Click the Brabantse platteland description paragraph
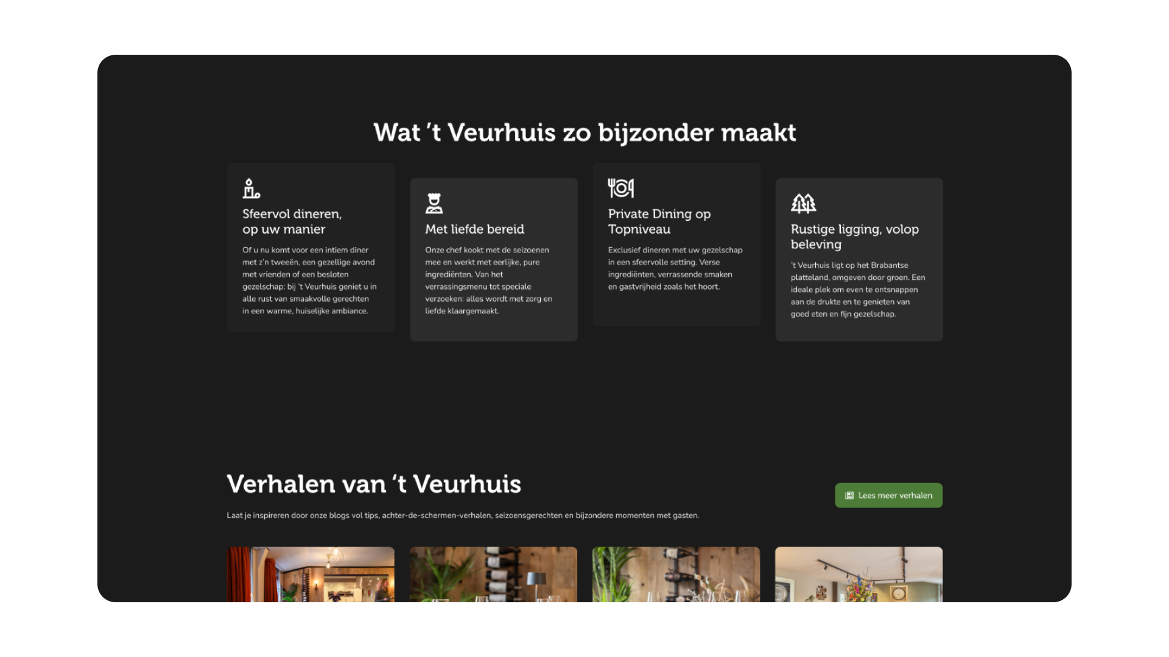 pyautogui.click(x=857, y=290)
